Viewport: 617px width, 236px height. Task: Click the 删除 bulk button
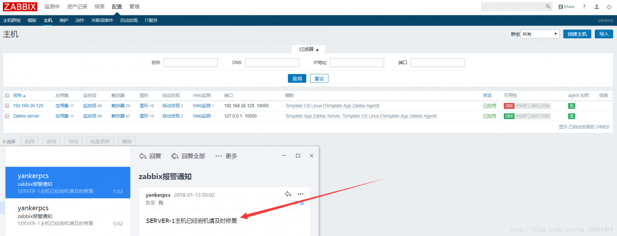click(x=127, y=141)
